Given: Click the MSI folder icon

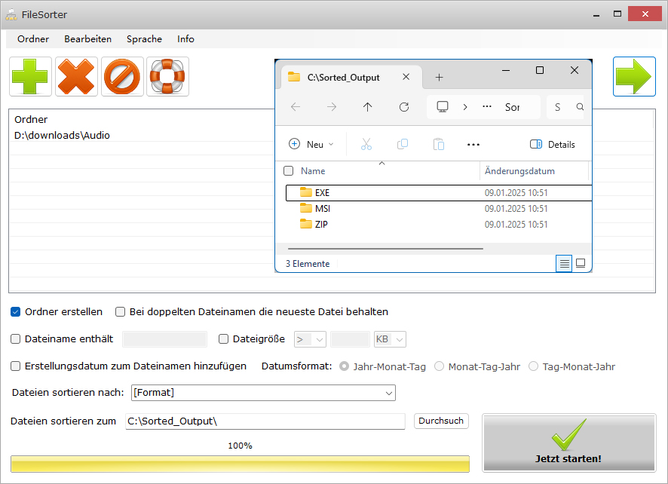Looking at the screenshot, I should 306,208.
